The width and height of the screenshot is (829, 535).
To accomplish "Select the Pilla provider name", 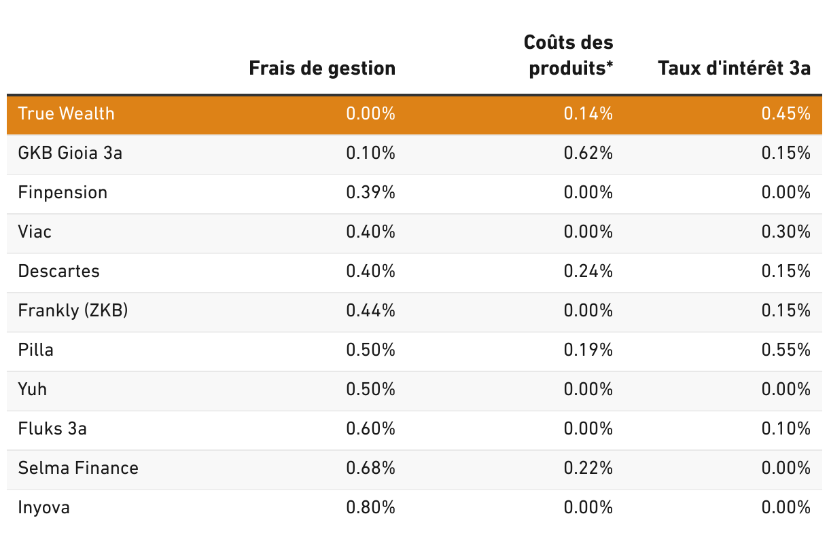I will (x=35, y=350).
